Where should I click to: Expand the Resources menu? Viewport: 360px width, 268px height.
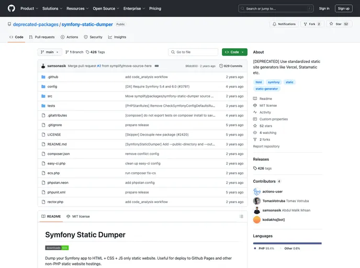point(77,8)
